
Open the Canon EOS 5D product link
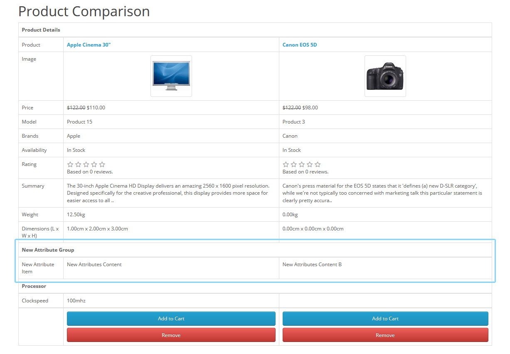(299, 45)
